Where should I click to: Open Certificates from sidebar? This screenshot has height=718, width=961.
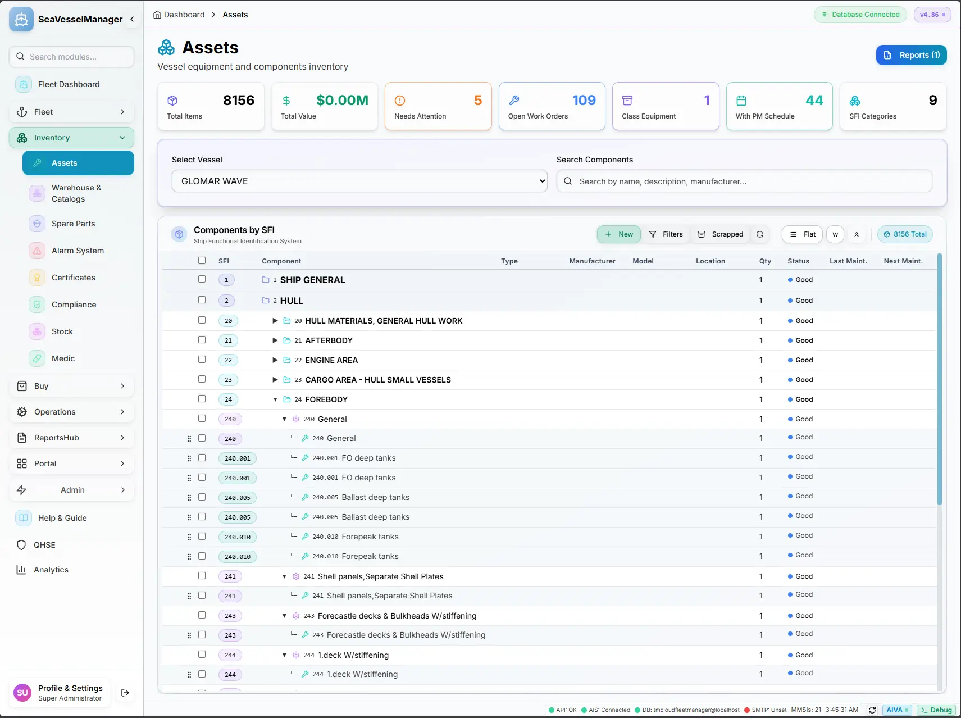point(78,278)
